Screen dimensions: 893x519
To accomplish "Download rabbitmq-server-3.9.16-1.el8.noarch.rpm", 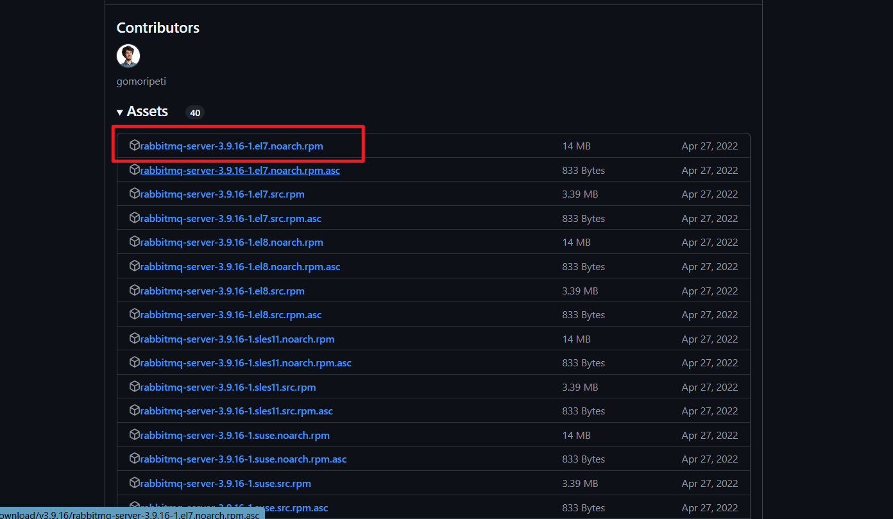I will pos(232,242).
